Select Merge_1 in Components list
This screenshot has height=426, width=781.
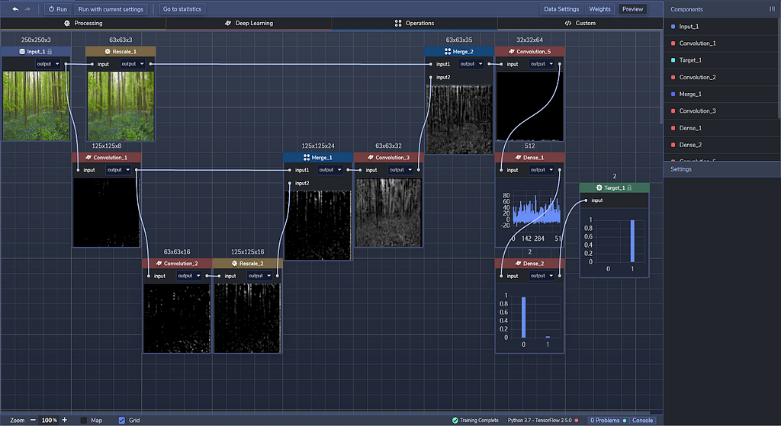pyautogui.click(x=722, y=94)
